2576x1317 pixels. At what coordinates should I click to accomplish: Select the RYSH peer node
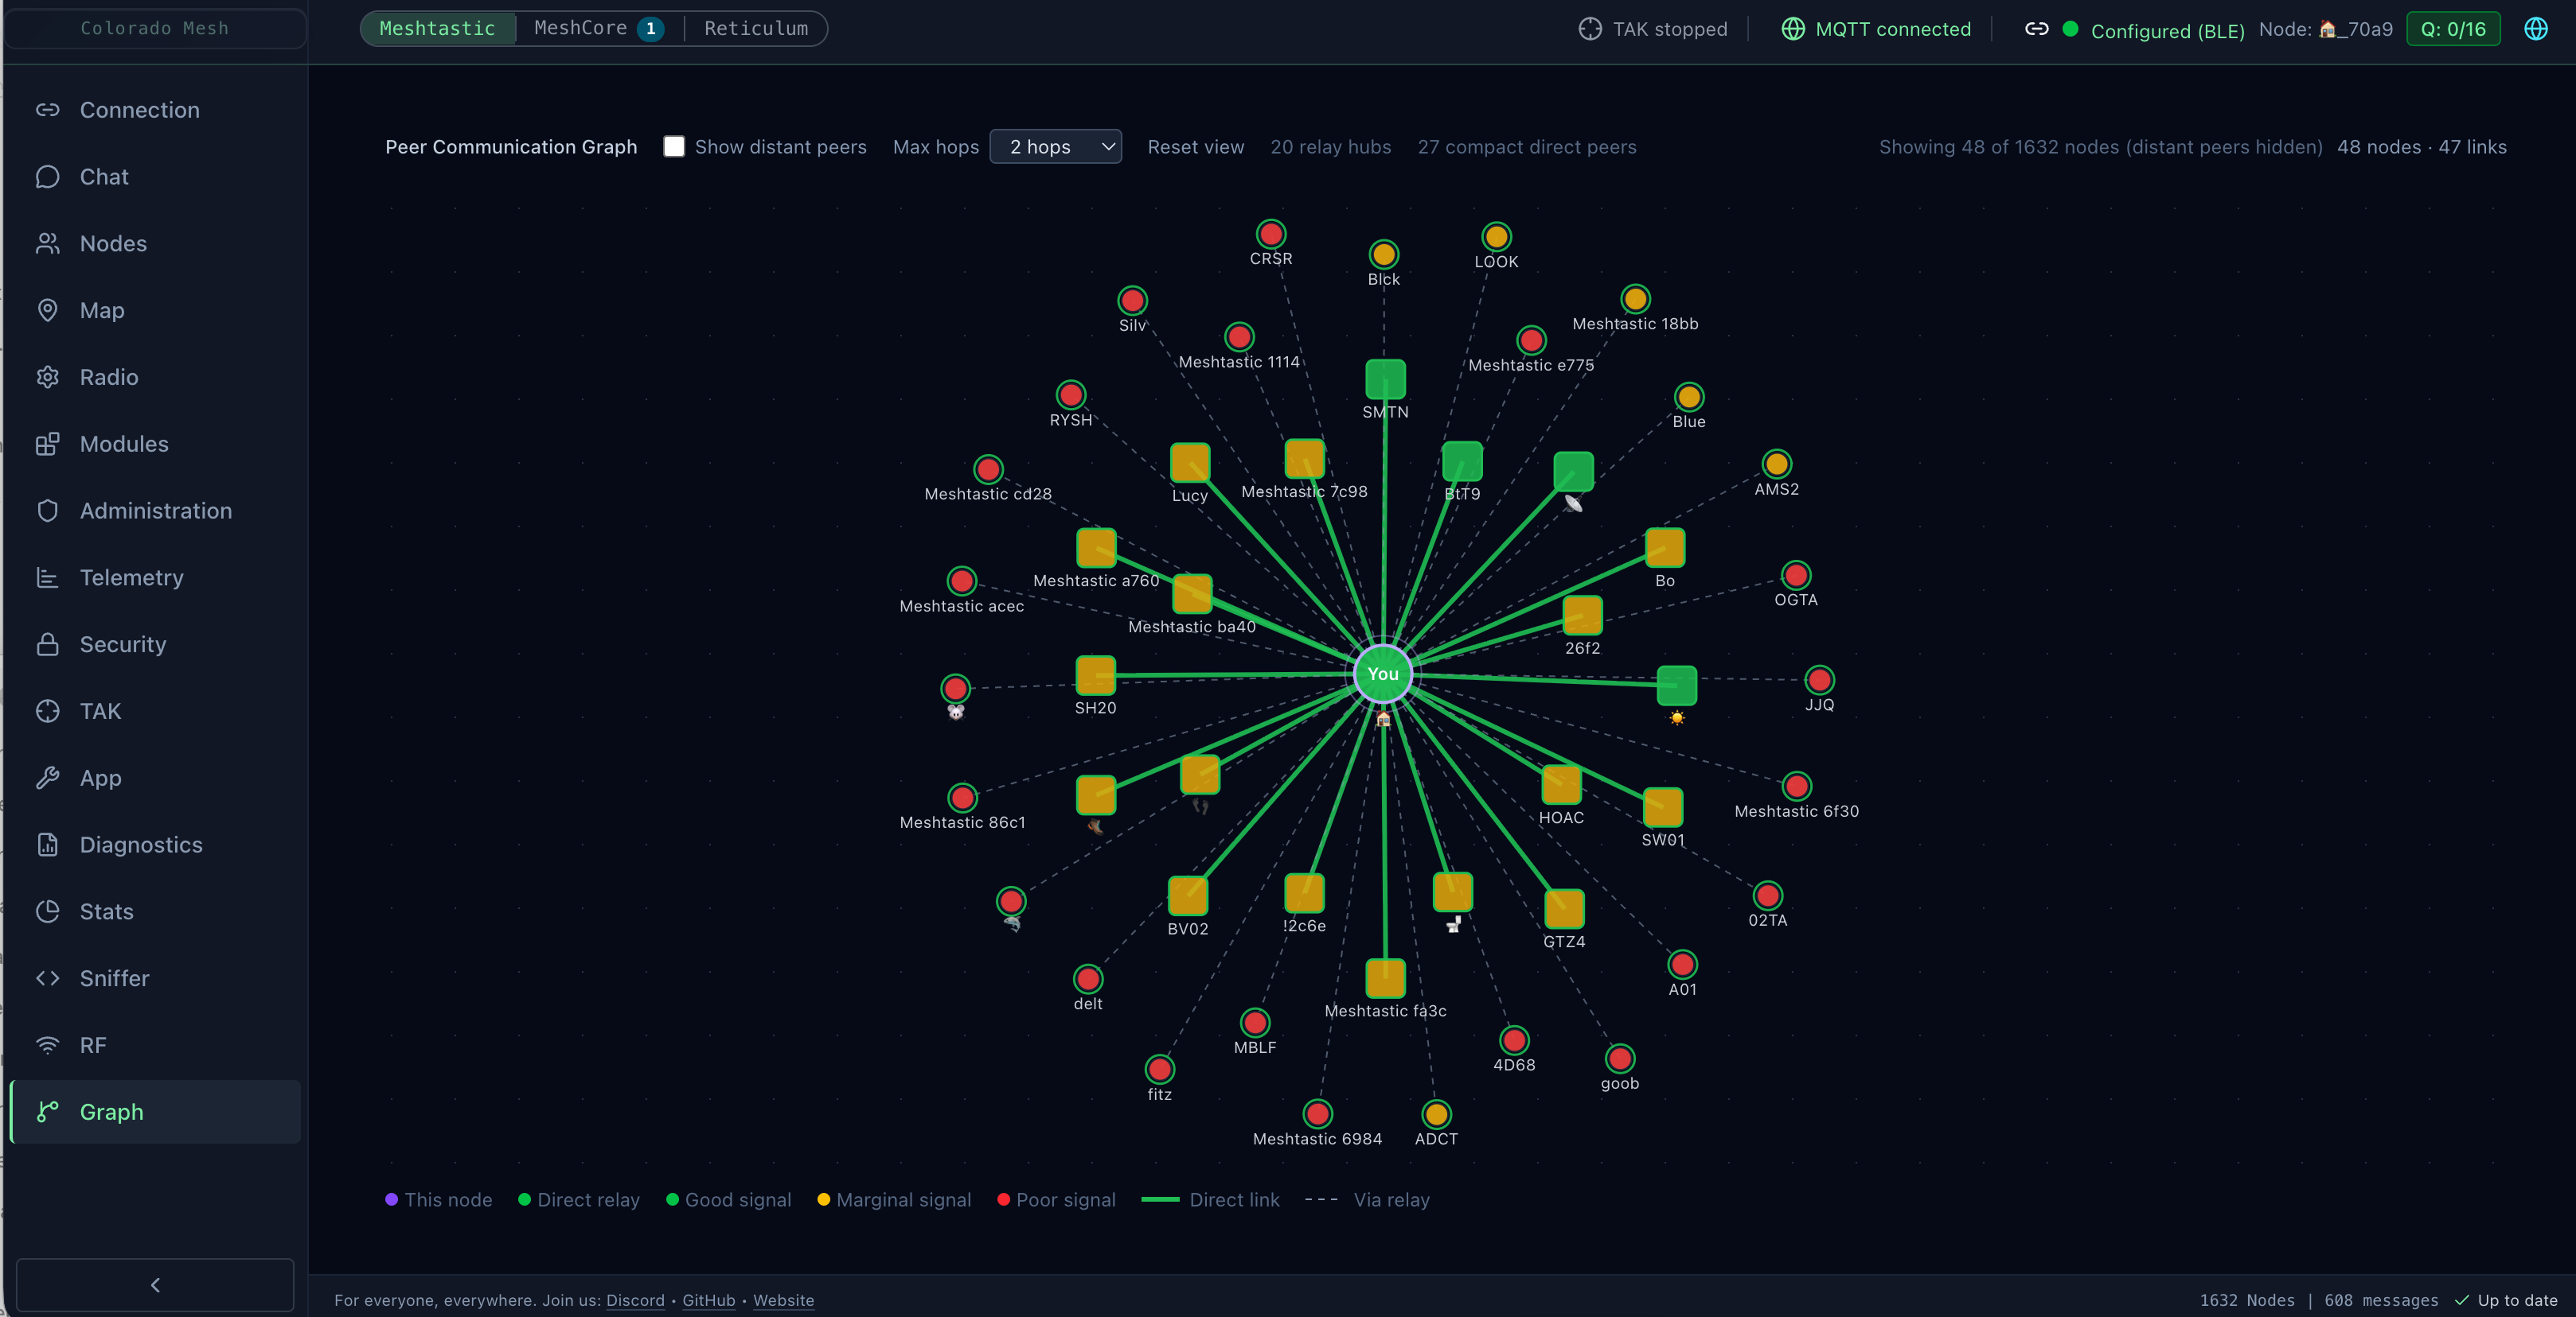coord(1071,394)
